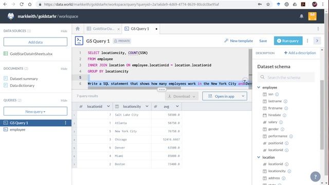Open GS Query 1 options menu in sidebar
Viewport: 329px width, 185px height.
(65, 123)
